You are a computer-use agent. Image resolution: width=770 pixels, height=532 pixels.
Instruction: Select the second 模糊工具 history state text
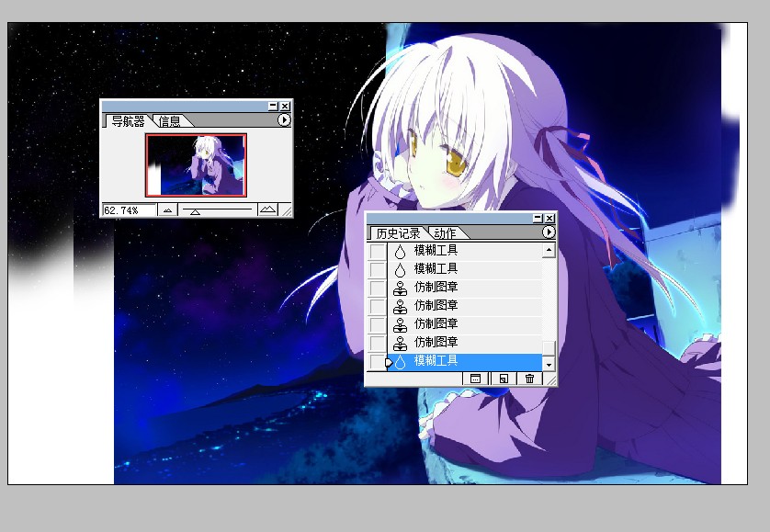(436, 268)
